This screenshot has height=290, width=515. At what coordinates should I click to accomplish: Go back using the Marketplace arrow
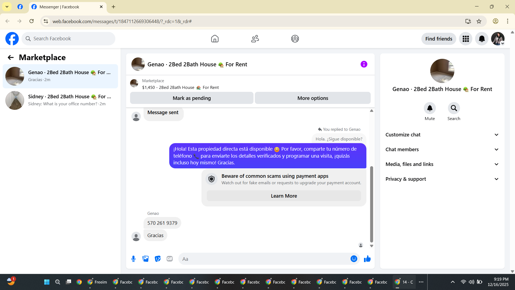[11, 57]
